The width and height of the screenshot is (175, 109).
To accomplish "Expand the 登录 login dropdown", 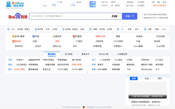I will 165,2.
